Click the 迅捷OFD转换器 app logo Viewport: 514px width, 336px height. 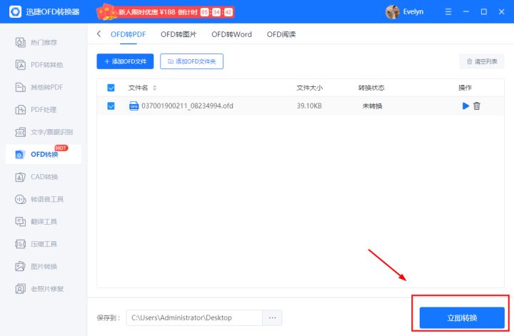coord(15,12)
